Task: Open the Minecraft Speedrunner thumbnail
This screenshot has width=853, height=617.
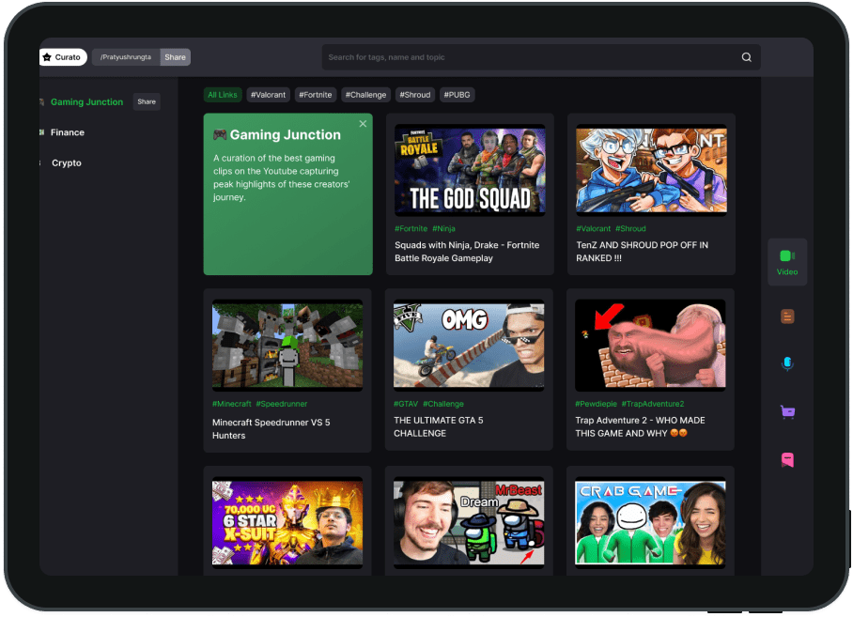Action: pos(287,346)
